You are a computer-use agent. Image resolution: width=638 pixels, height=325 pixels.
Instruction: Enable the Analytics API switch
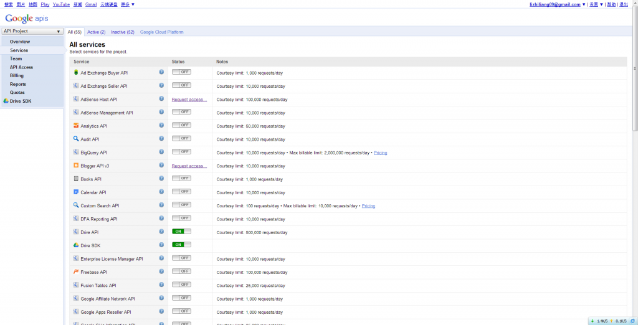click(181, 125)
